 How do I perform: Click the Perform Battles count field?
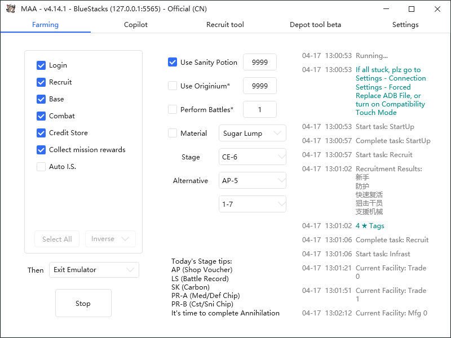(x=260, y=109)
